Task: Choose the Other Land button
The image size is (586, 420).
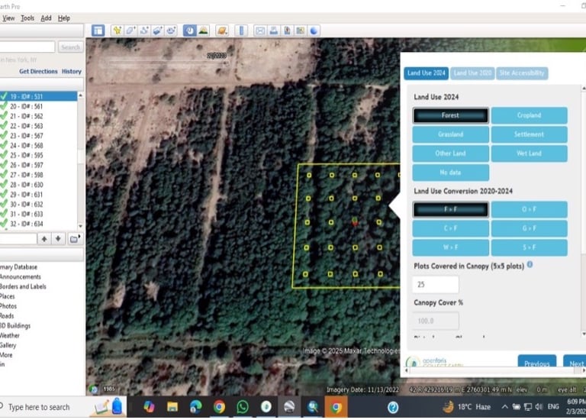Action: (x=450, y=153)
